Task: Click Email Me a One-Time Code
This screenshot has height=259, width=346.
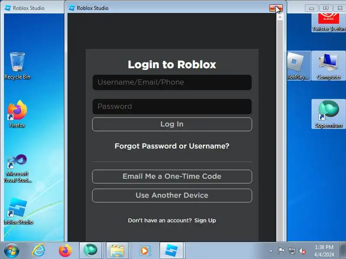Action: pos(172,177)
